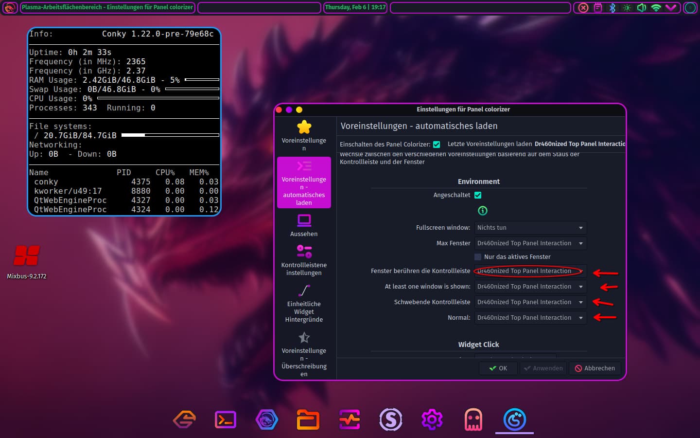This screenshot has height=438, width=700.
Task: Click the Widget Click section heading
Action: (x=479, y=345)
